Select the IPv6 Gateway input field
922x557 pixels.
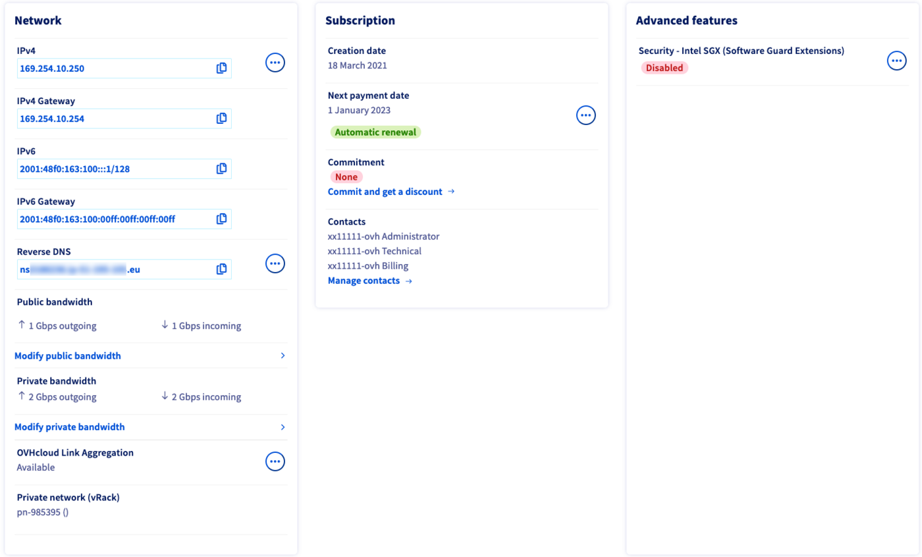pos(112,219)
